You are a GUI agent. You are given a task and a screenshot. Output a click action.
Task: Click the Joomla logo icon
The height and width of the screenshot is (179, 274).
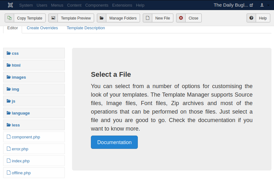(x=10, y=5)
